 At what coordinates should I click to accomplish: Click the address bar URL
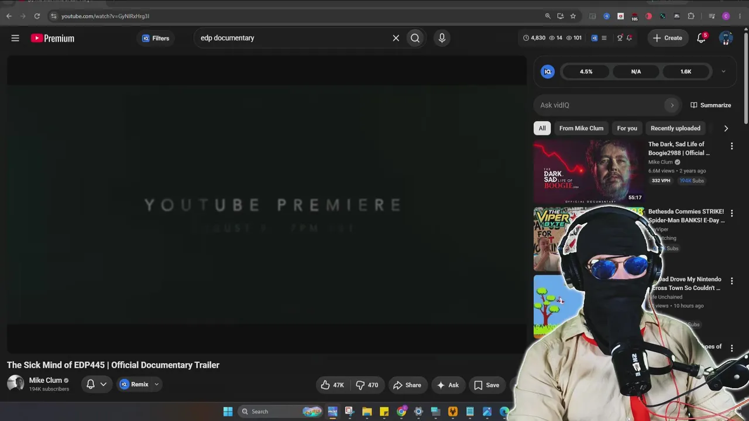pos(105,16)
